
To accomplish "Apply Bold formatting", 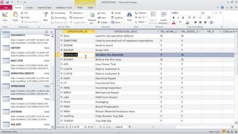I will (174, 18).
